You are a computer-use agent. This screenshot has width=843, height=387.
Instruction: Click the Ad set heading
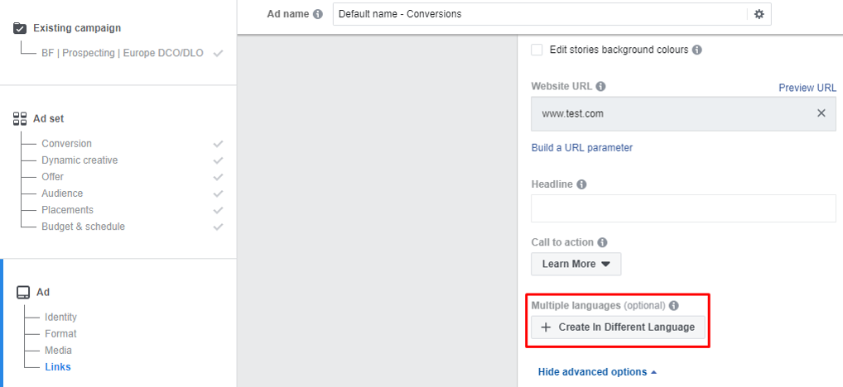[x=48, y=118]
